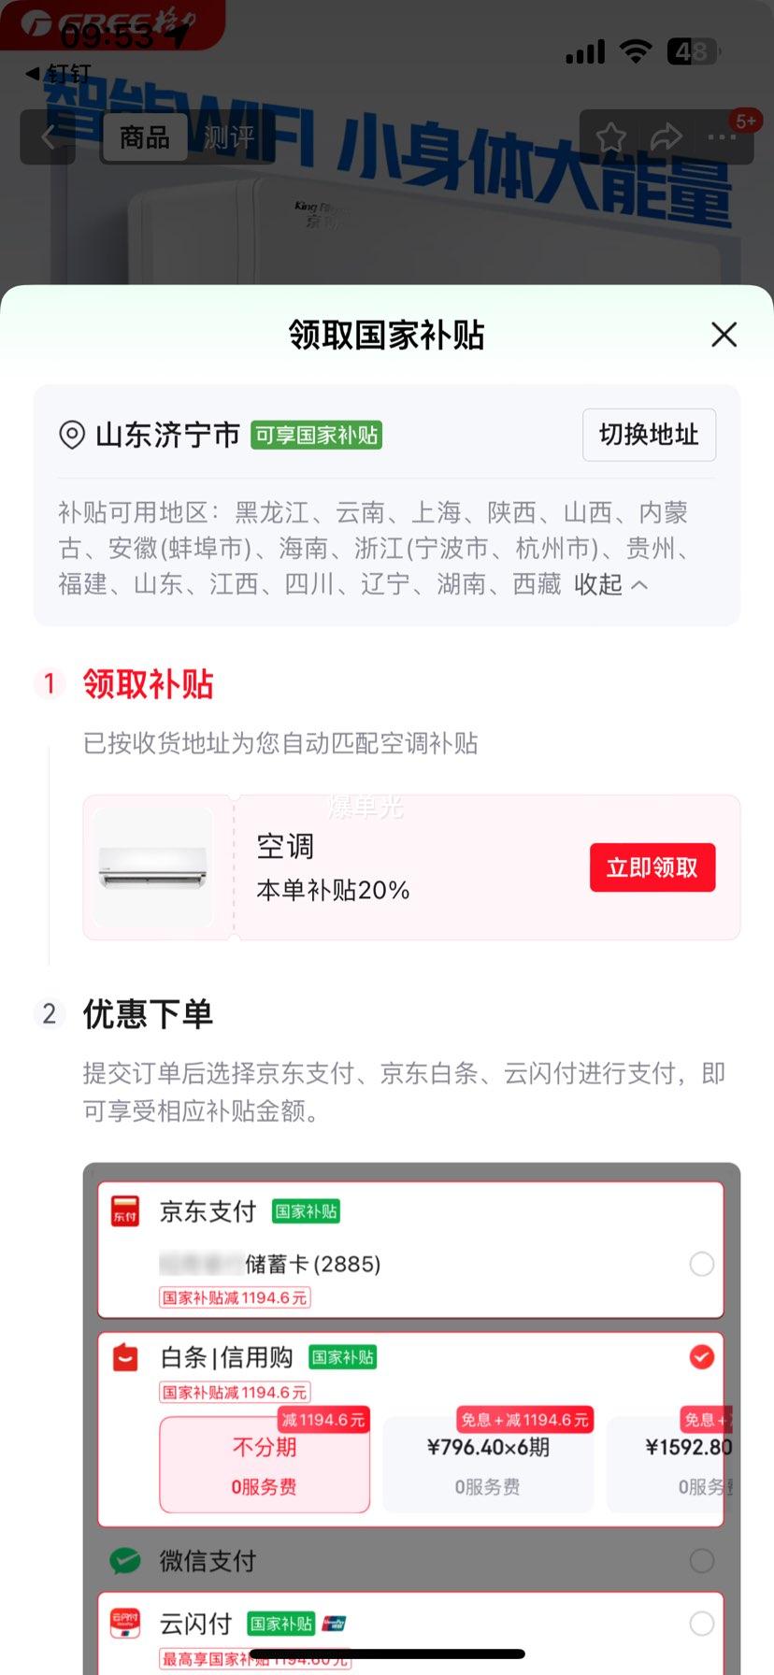Screen dimensions: 774x1675
Task: Open the three-dot more menu
Action: [722, 137]
